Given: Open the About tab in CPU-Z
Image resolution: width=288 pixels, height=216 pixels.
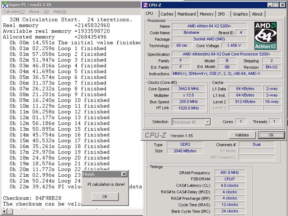Looking at the screenshot, I should coord(257,14).
